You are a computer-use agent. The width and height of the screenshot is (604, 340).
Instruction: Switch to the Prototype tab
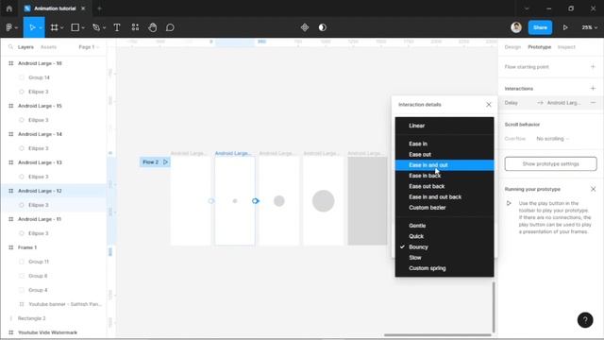[539, 47]
